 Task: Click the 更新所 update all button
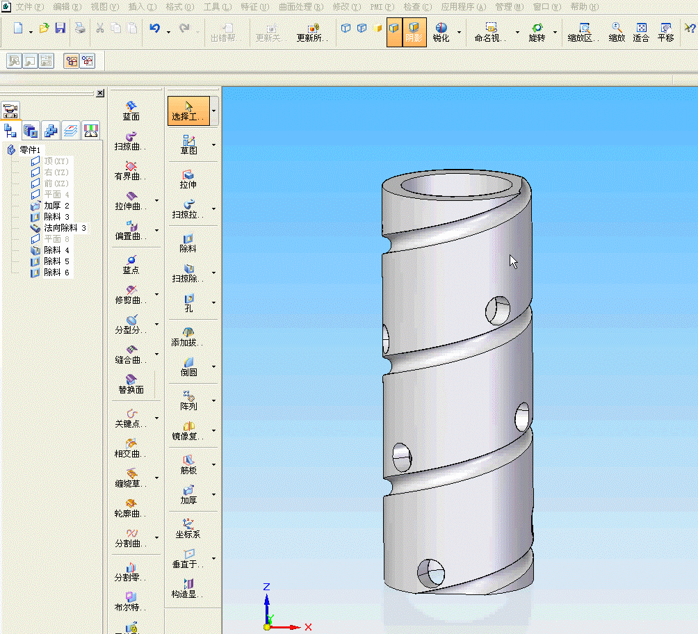coord(312,33)
